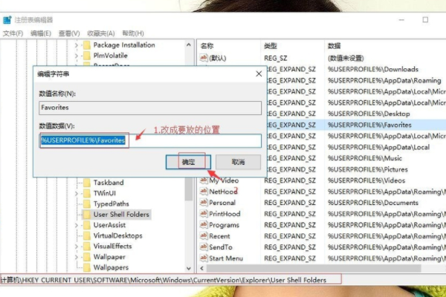Image resolution: width=446 pixels, height=297 pixels.
Task: Click the VisualEffects folder icon
Action: pos(87,246)
